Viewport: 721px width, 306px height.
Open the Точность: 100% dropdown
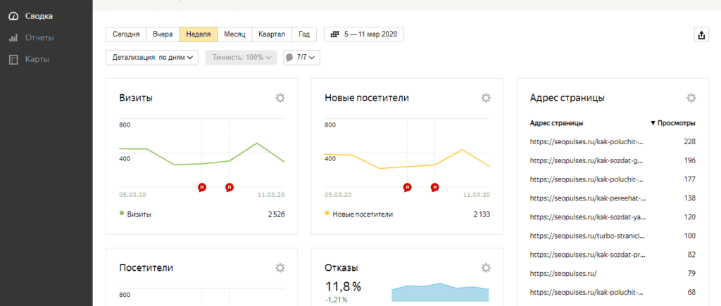click(241, 58)
